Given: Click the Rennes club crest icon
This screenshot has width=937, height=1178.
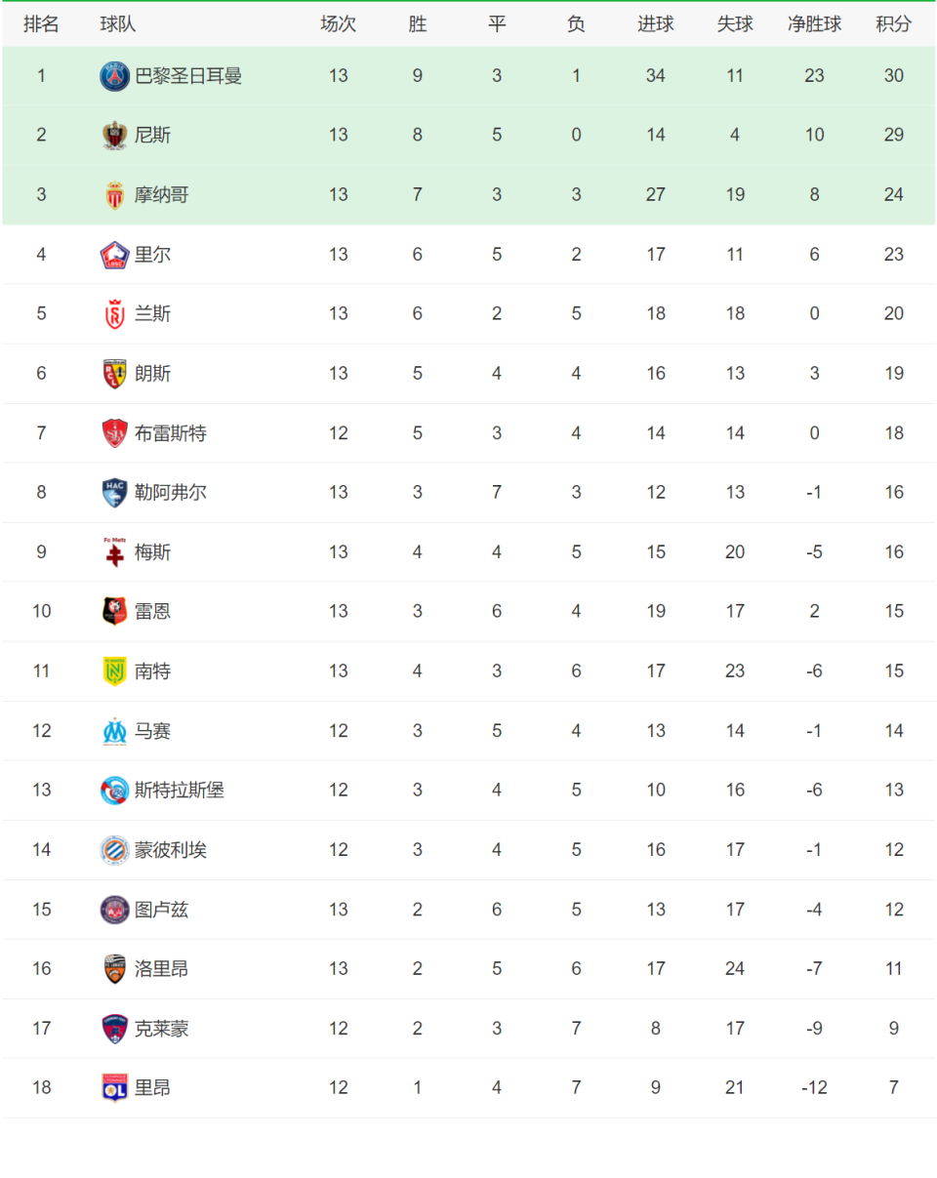Looking at the screenshot, I should pos(114,612).
